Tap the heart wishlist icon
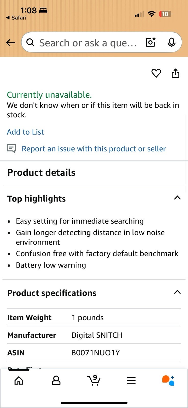The width and height of the screenshot is (188, 408). pyautogui.click(x=156, y=73)
